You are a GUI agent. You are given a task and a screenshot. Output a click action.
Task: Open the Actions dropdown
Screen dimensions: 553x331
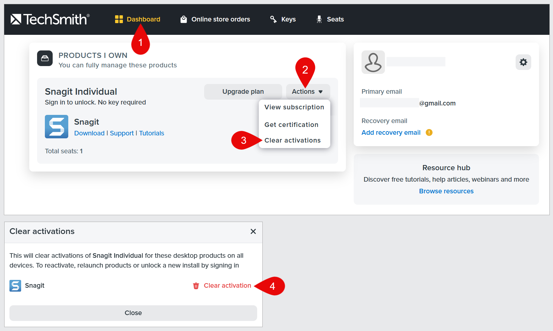(308, 92)
